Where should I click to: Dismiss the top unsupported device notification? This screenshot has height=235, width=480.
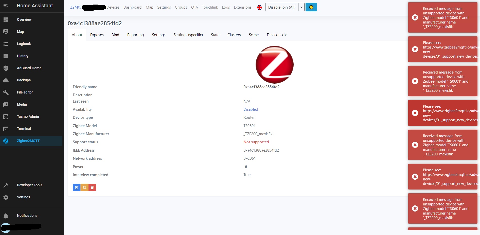[x=415, y=17]
